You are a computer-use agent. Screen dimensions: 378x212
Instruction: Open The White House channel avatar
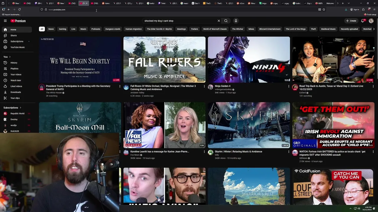(x=42, y=87)
